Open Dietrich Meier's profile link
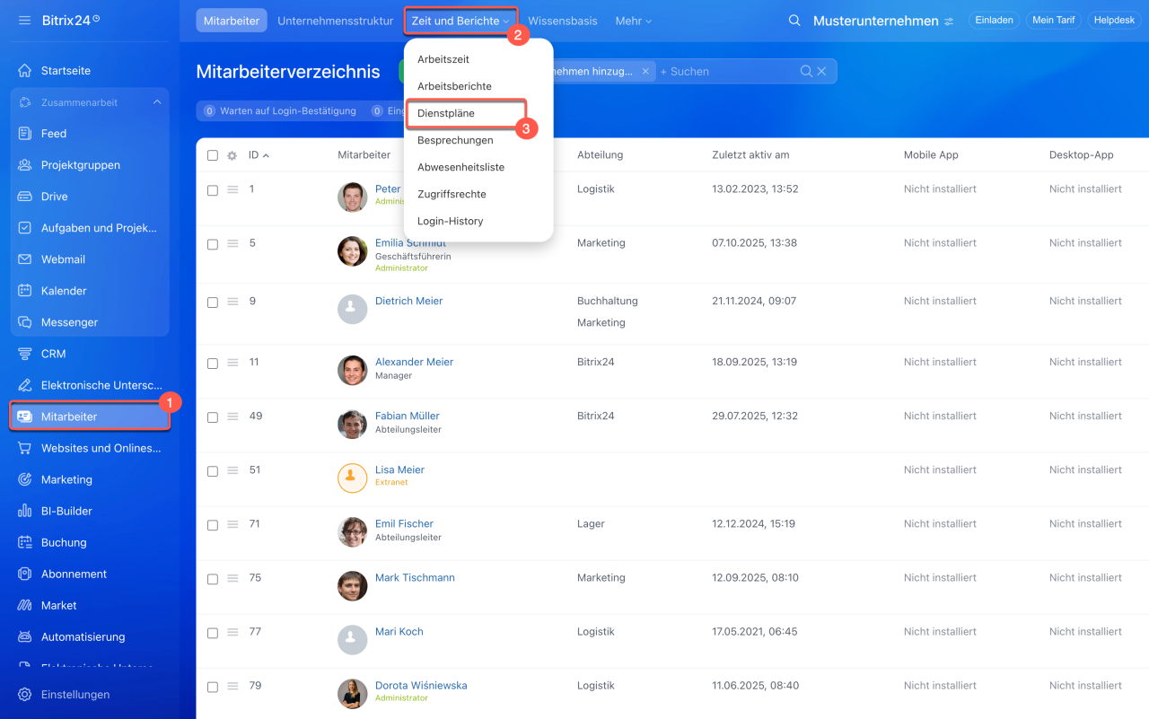The height and width of the screenshot is (719, 1149). coord(409,302)
